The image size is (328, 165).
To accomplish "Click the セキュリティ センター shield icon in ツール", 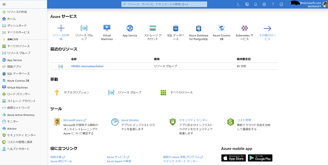I will pos(173,122).
